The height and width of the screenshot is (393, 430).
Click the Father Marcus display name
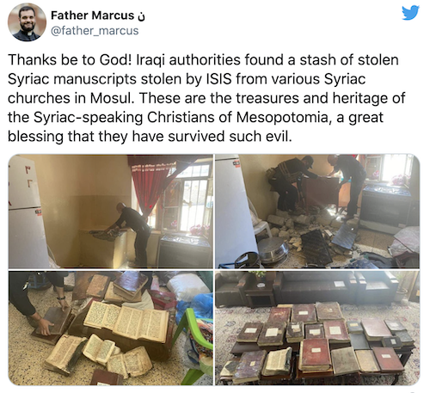(x=92, y=15)
